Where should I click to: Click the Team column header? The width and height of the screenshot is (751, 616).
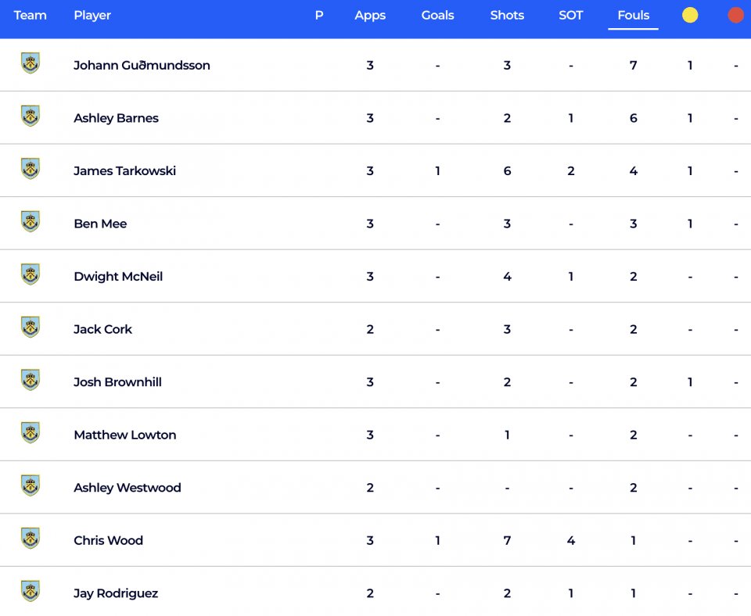click(x=31, y=16)
